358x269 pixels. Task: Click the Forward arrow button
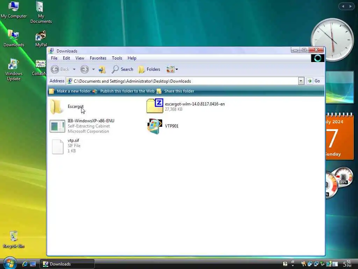coord(85,69)
